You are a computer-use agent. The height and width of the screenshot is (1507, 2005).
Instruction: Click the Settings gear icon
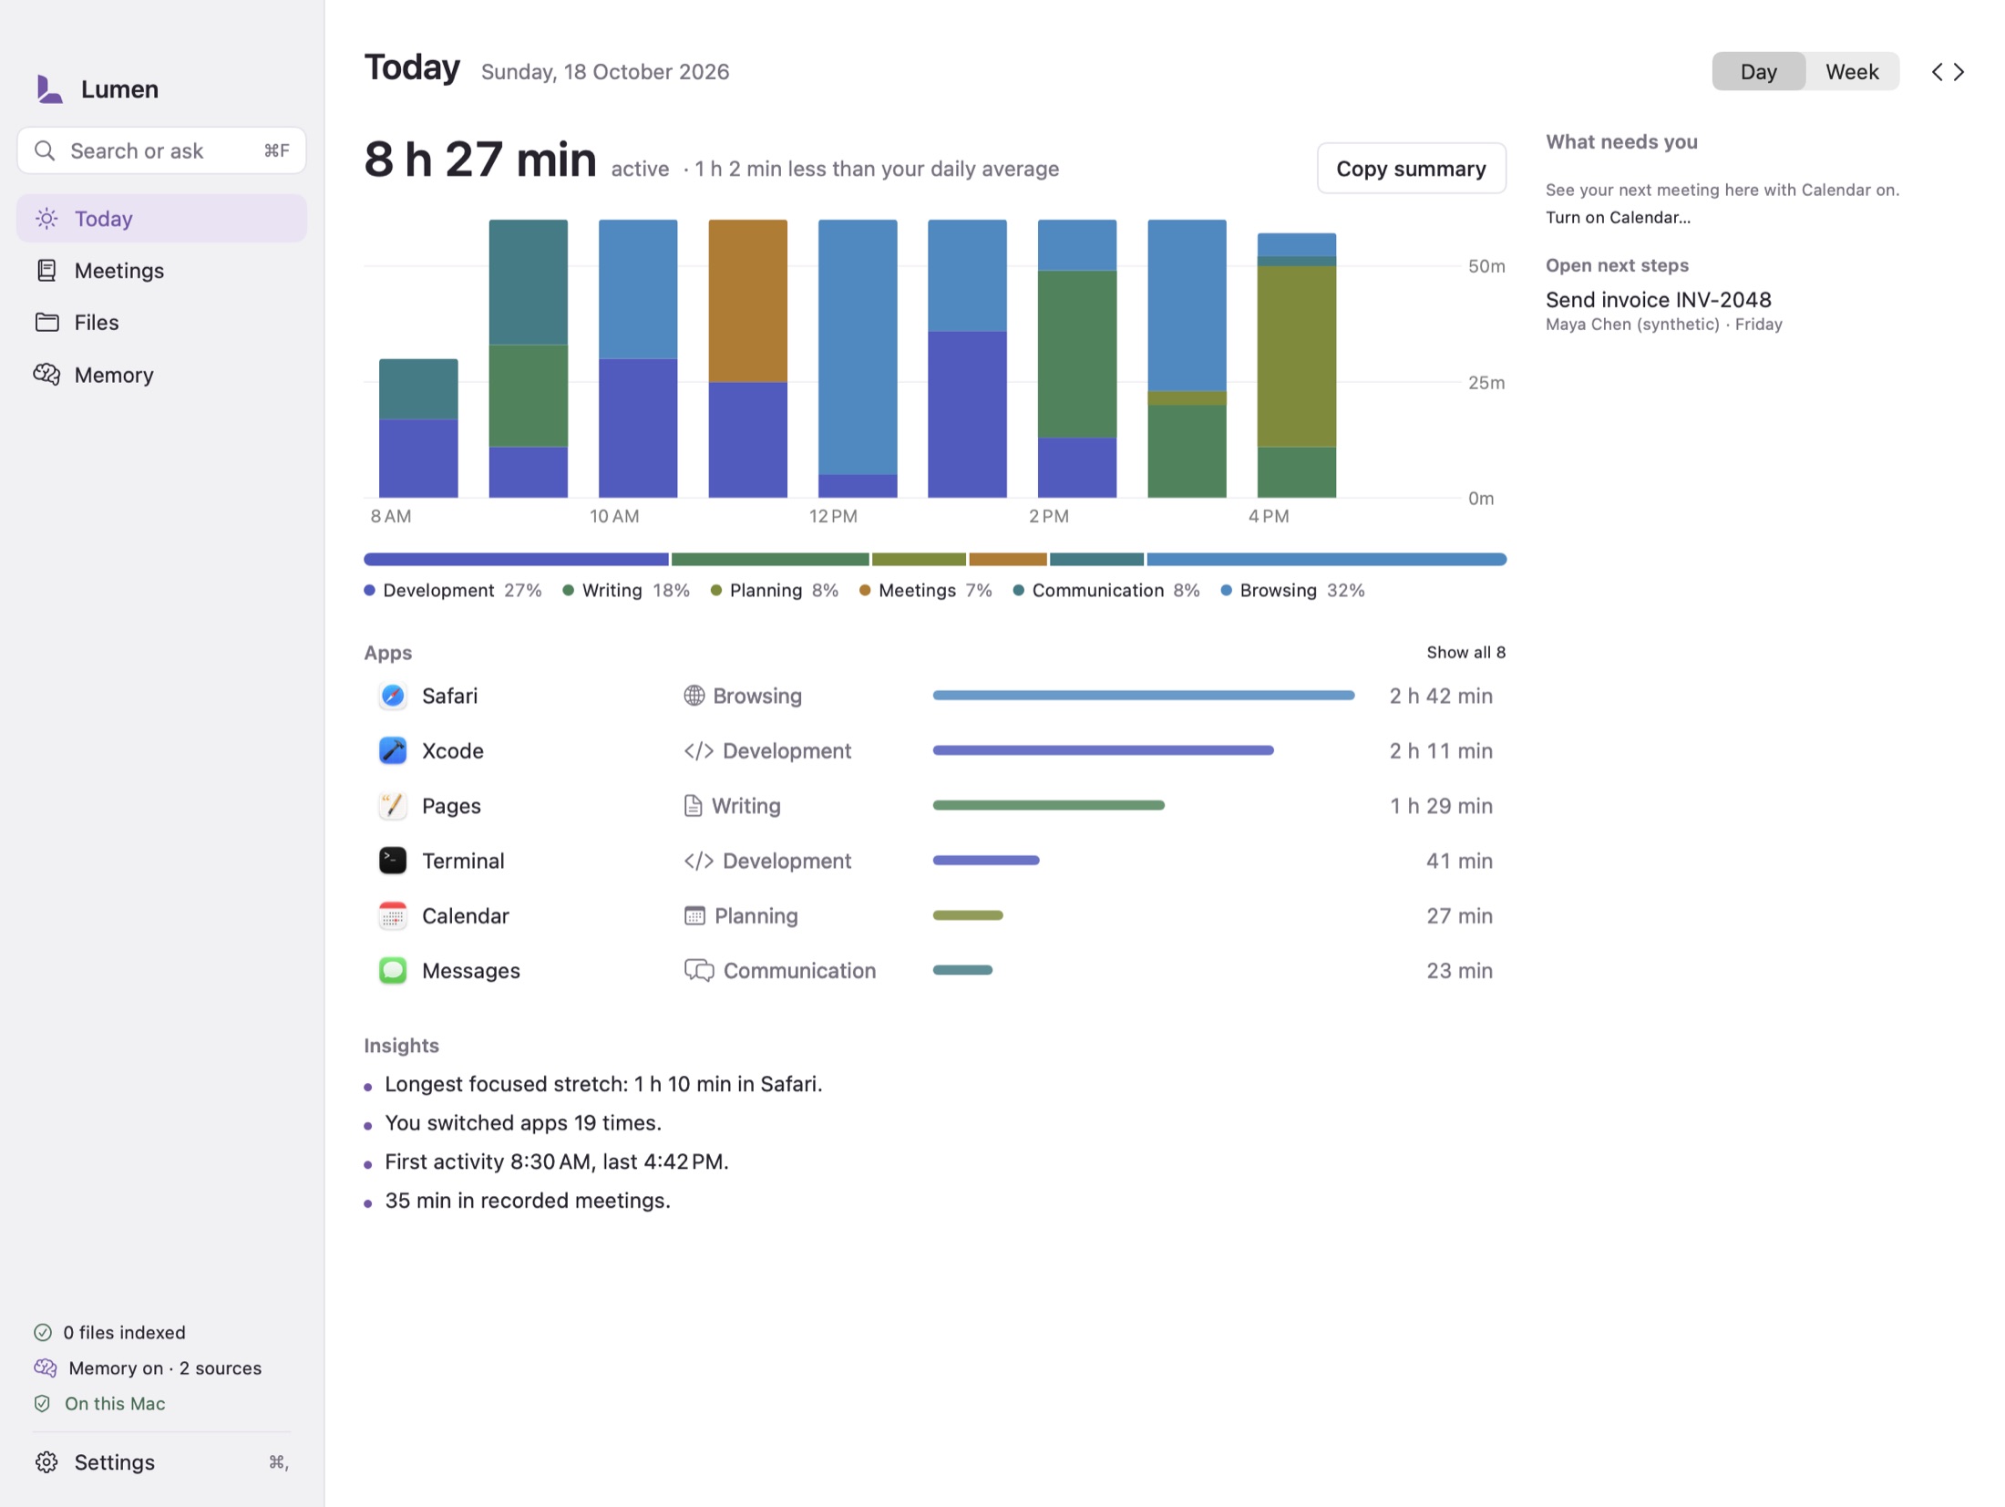click(x=46, y=1461)
